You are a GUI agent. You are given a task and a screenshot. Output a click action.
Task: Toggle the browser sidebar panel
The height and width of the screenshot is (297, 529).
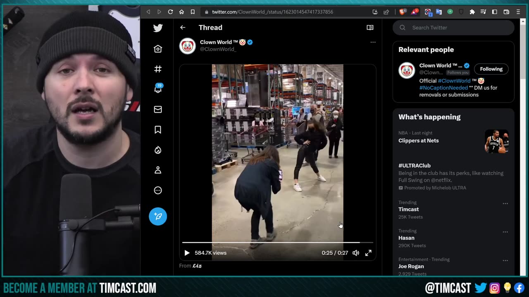[494, 12]
